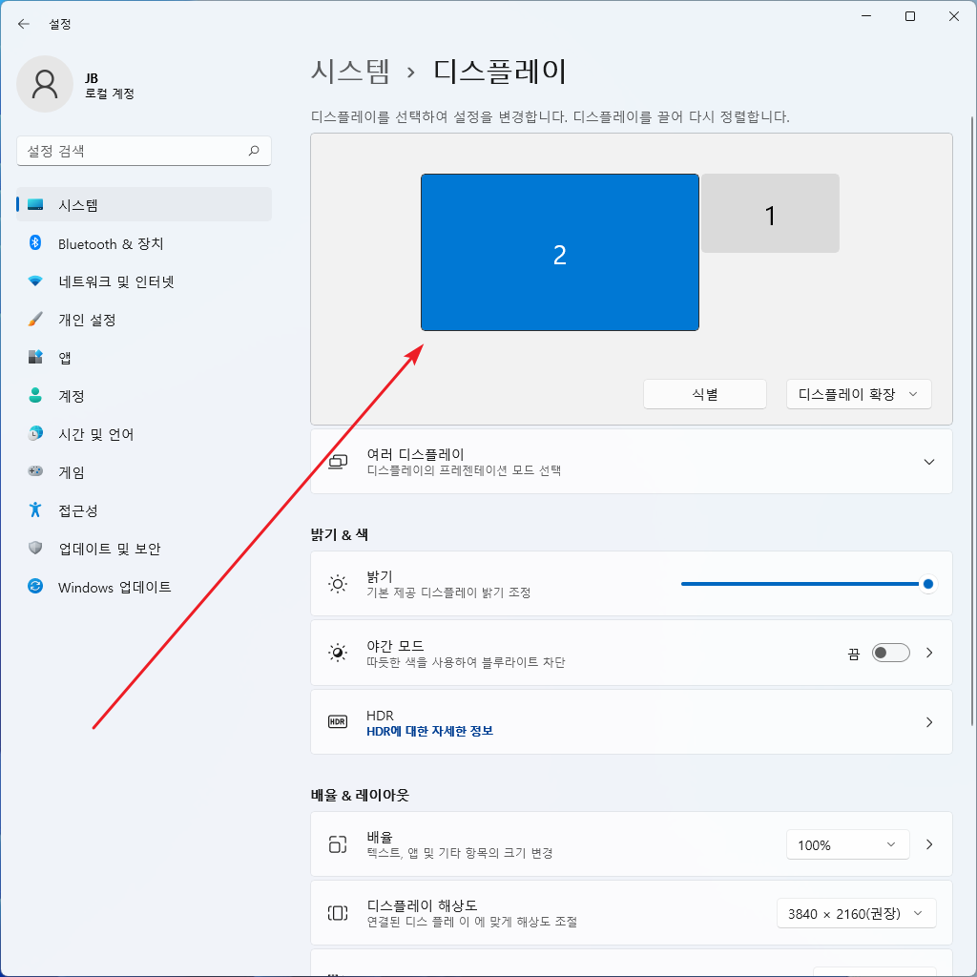Click the 야간 모드 night light icon
The width and height of the screenshot is (977, 977).
tap(338, 653)
